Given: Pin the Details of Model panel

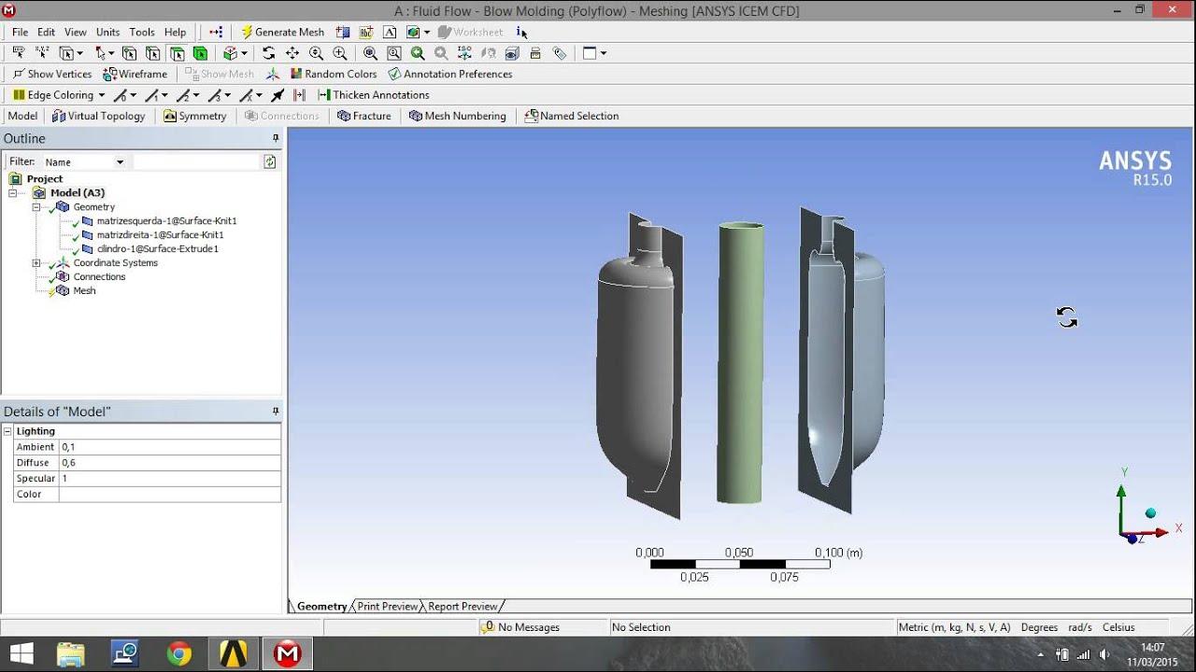Looking at the screenshot, I should 276,411.
